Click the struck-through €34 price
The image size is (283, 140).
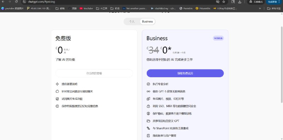click(x=153, y=50)
